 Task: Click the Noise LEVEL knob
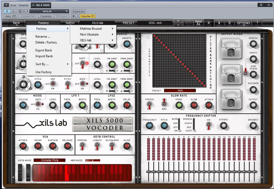[x=53, y=105]
